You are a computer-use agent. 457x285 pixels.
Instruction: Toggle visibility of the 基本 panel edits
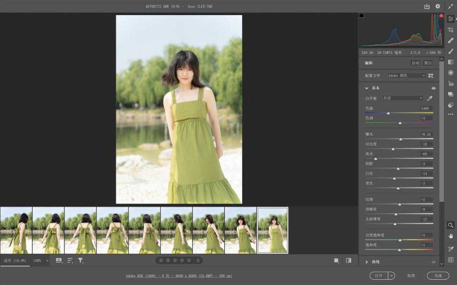point(433,88)
